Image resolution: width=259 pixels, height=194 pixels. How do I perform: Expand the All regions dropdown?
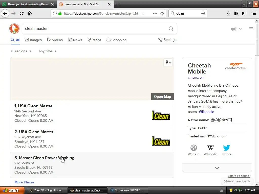pyautogui.click(x=21, y=51)
